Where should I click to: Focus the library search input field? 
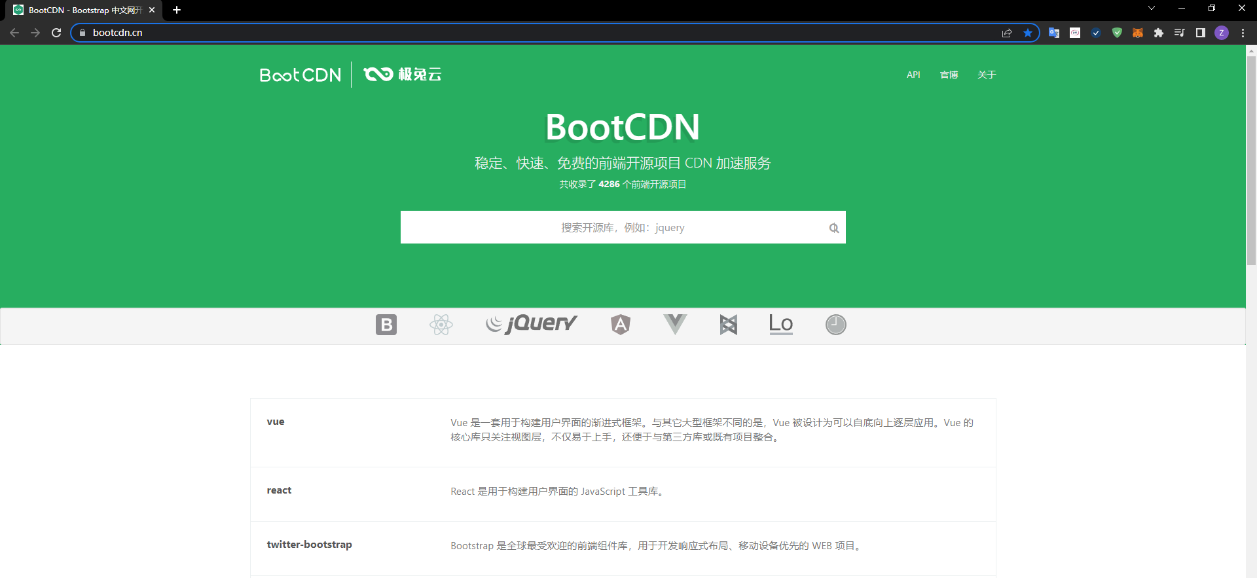point(623,227)
